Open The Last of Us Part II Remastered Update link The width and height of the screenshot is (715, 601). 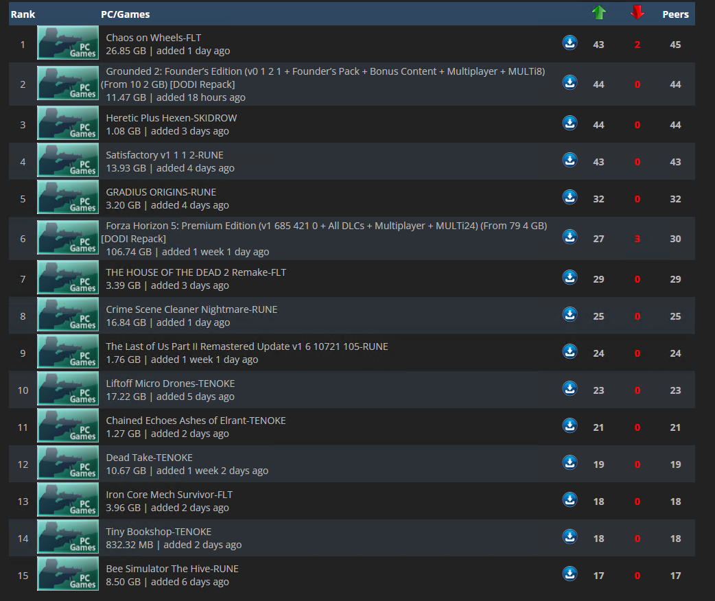coord(247,346)
